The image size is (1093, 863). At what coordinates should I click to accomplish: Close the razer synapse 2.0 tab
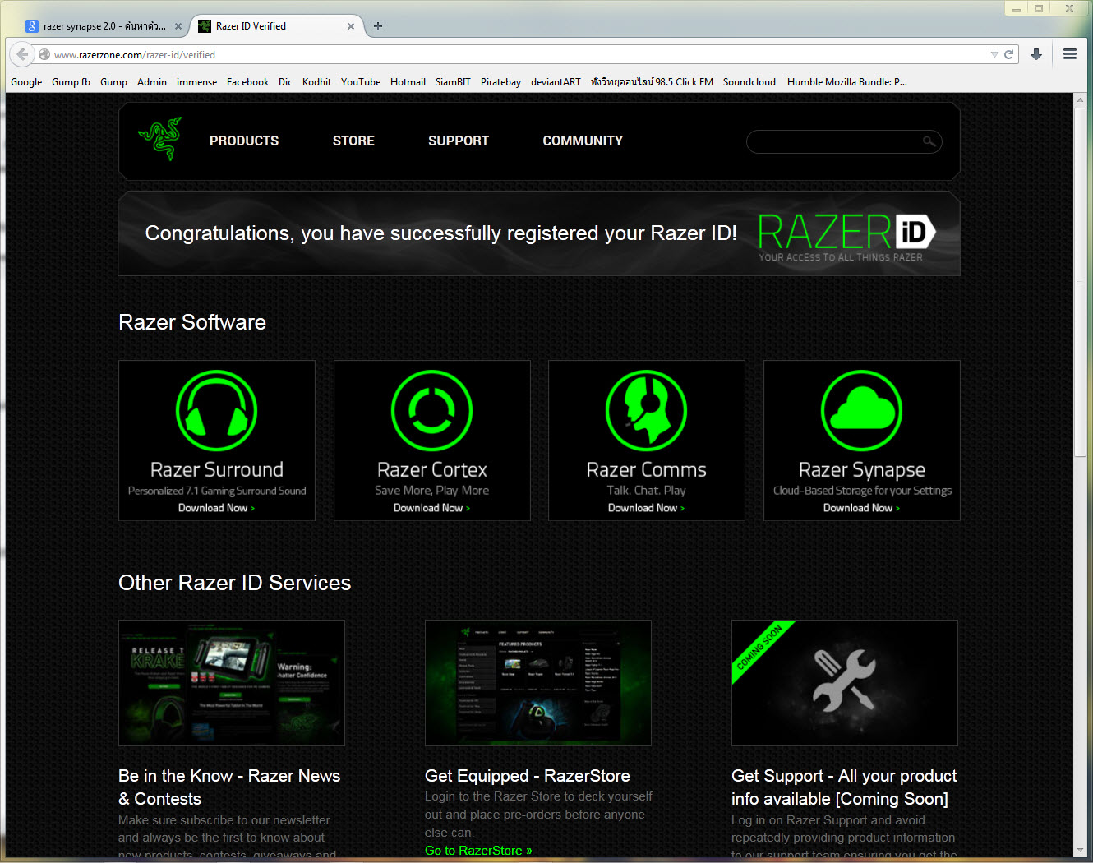pyautogui.click(x=178, y=26)
